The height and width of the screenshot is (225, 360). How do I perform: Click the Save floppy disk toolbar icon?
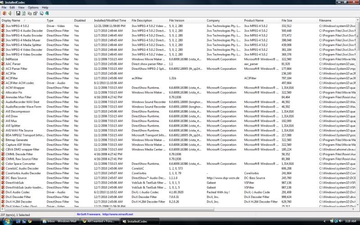18,13
